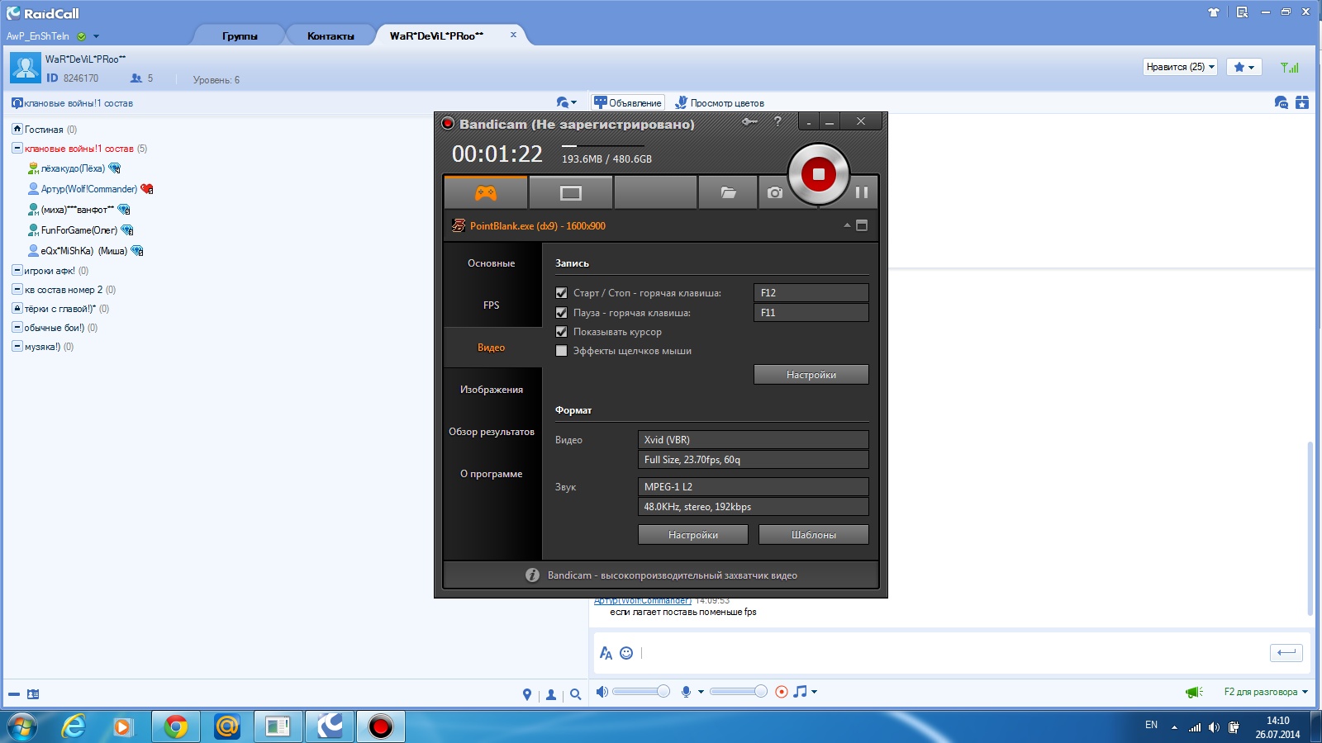Open the Обзор результатов tab
Screen dimensions: 1322x743
pyautogui.click(x=492, y=432)
